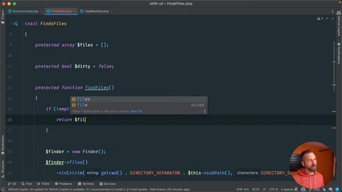Change the UTF-8 file encoding
342x192 pixels.
point(273,189)
